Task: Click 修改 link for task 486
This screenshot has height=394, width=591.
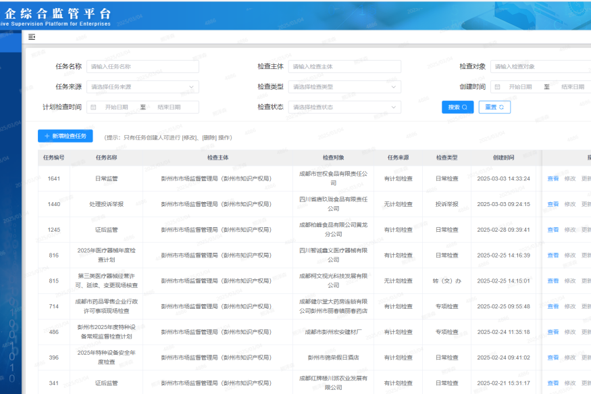Action: pos(570,333)
